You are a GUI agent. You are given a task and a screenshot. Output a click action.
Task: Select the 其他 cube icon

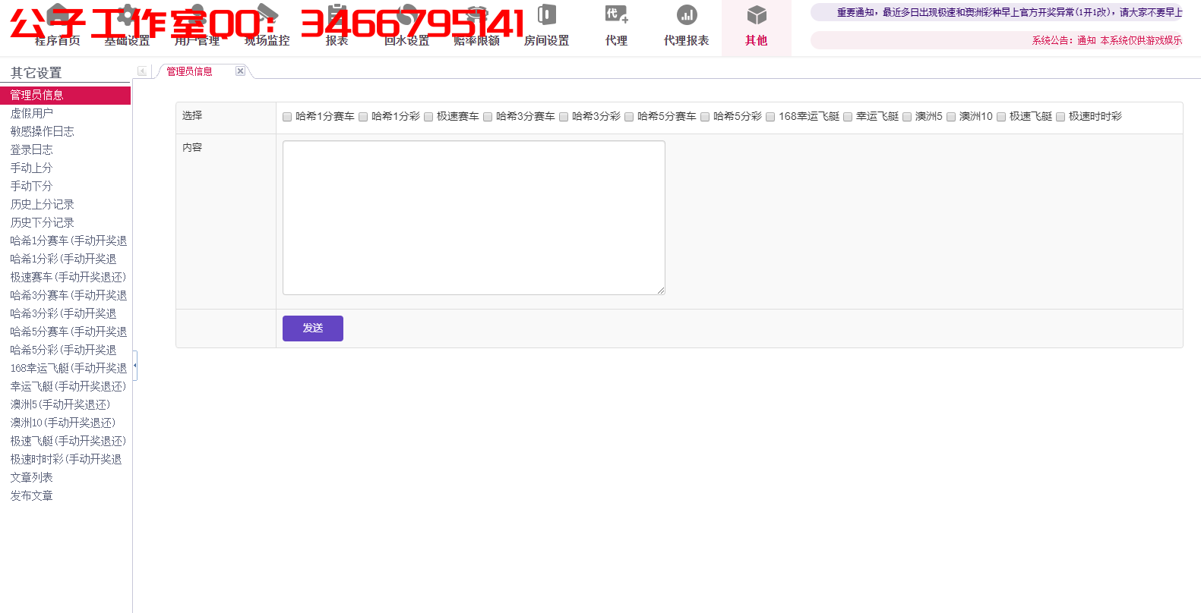pos(757,14)
